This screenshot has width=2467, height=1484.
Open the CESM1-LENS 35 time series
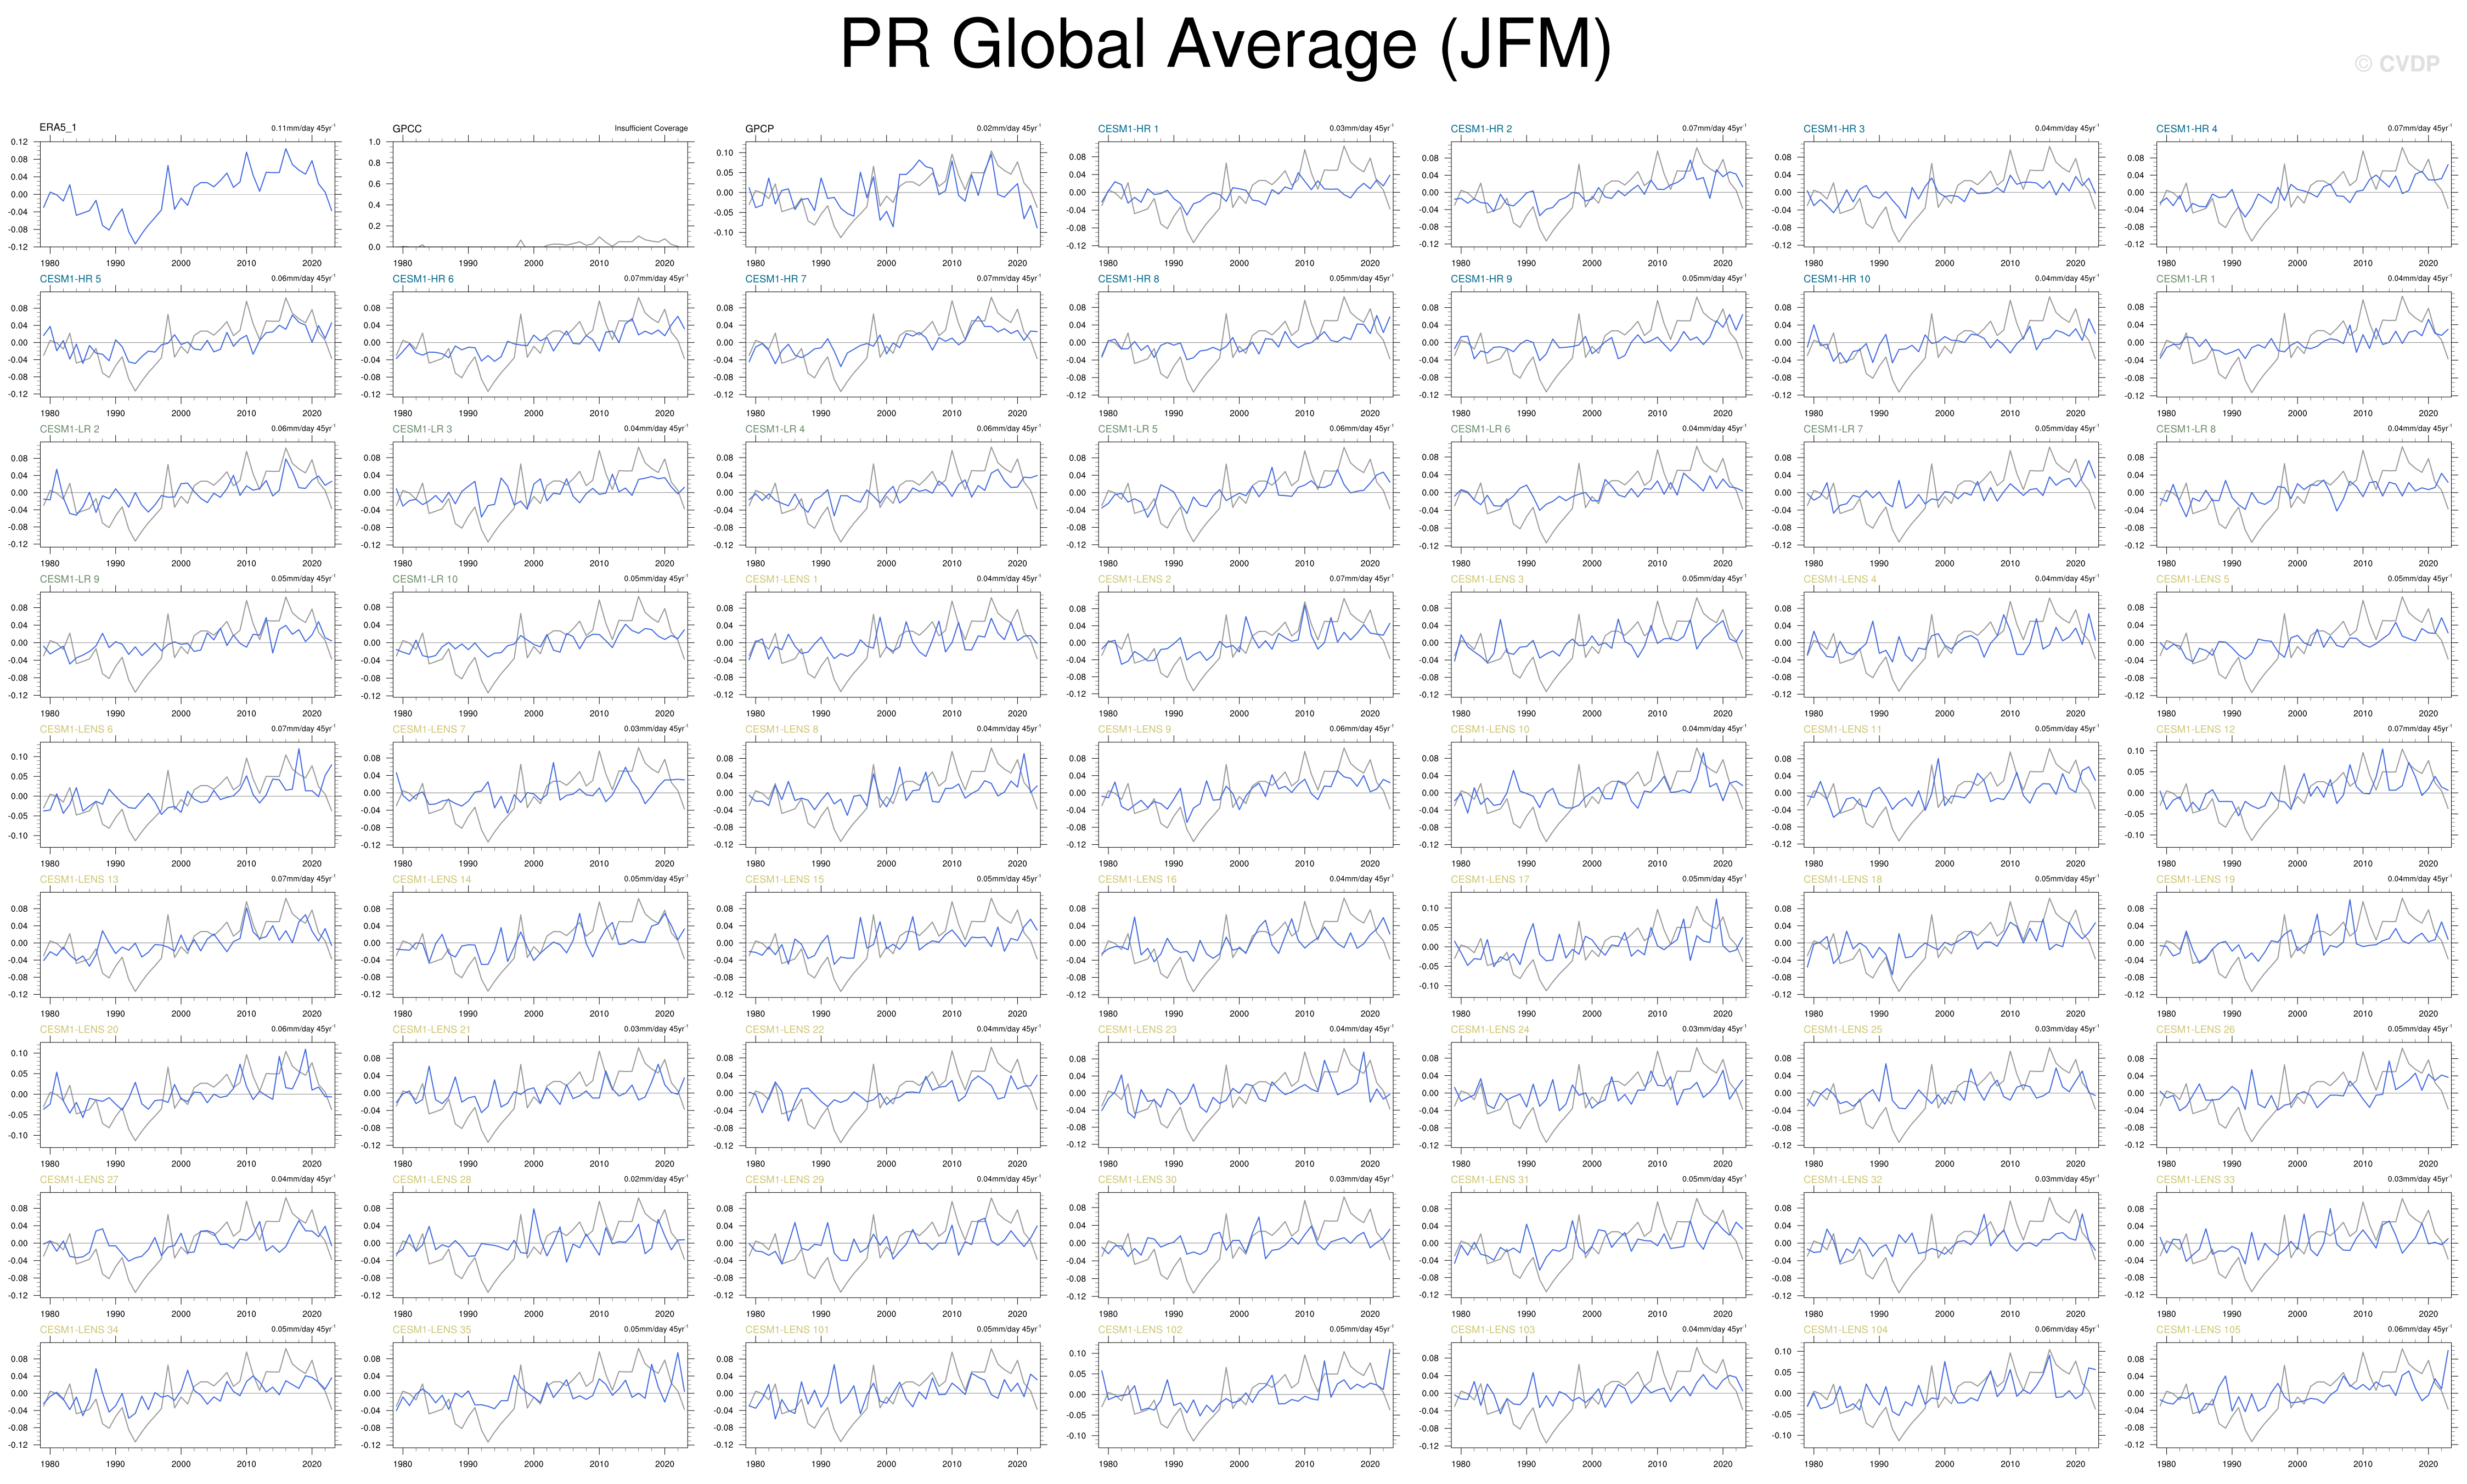pyautogui.click(x=540, y=1394)
